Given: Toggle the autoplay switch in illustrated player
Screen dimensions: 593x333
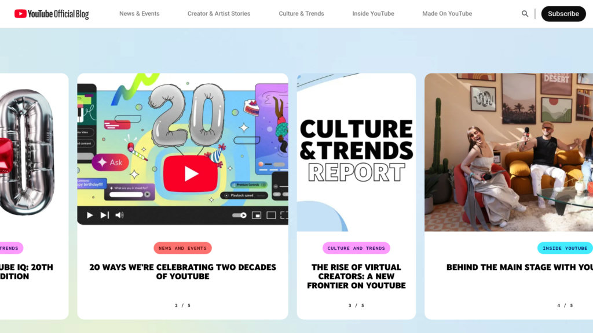Looking at the screenshot, I should [x=239, y=215].
